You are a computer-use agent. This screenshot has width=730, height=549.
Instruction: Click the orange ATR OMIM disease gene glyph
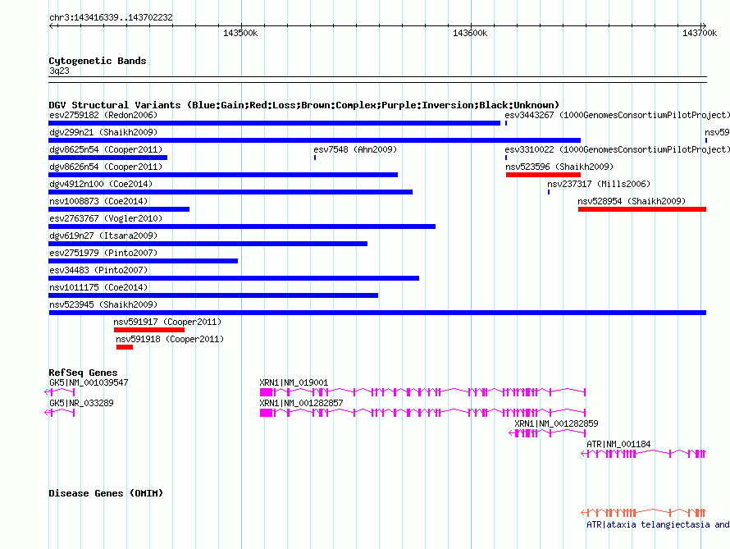pyautogui.click(x=644, y=513)
